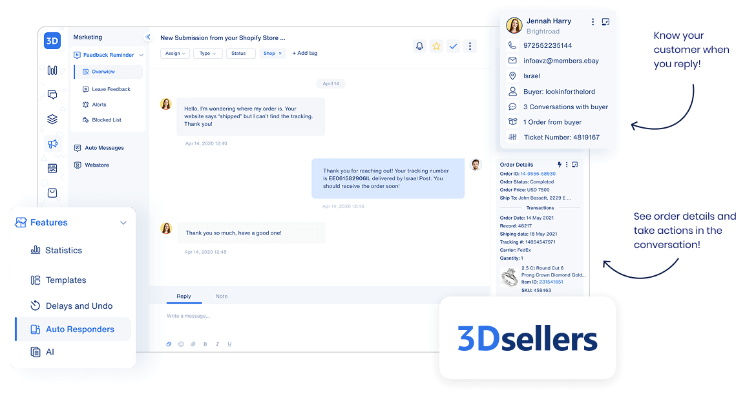Click the agent avatar beside tracking reply
Image resolution: width=745 pixels, height=396 pixels.
point(476,164)
